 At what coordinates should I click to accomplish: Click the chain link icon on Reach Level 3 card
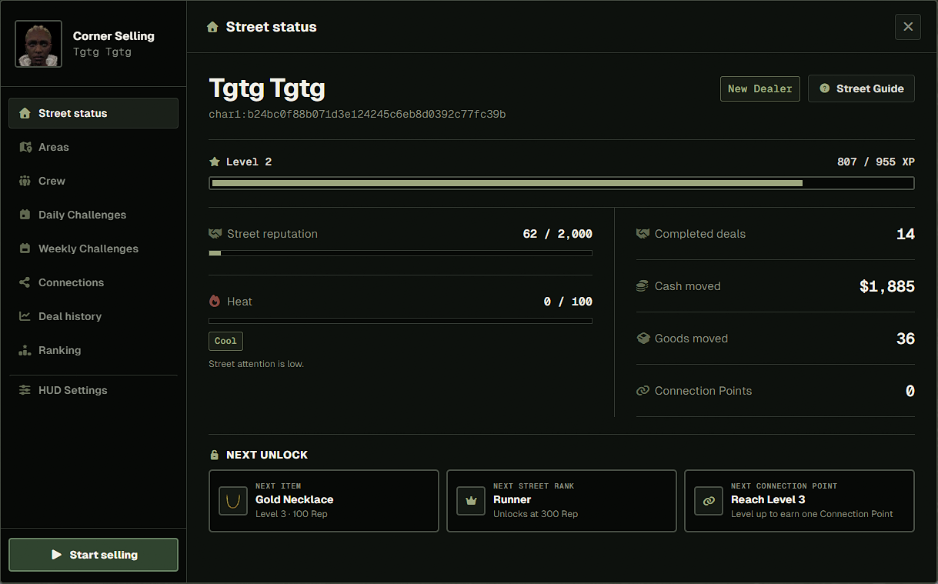(708, 500)
